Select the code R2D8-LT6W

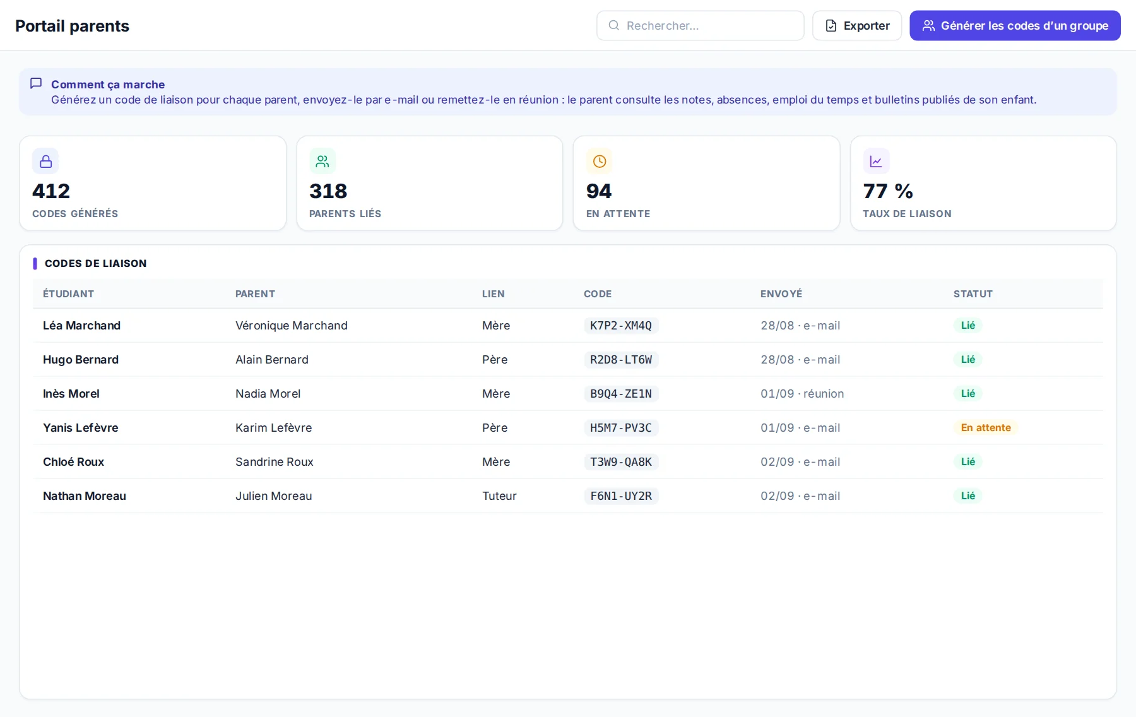621,360
